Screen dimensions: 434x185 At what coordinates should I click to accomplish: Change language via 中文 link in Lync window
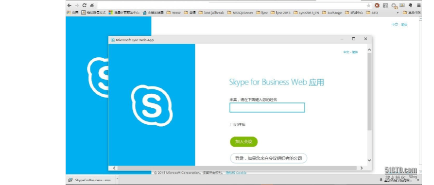pyautogui.click(x=350, y=52)
